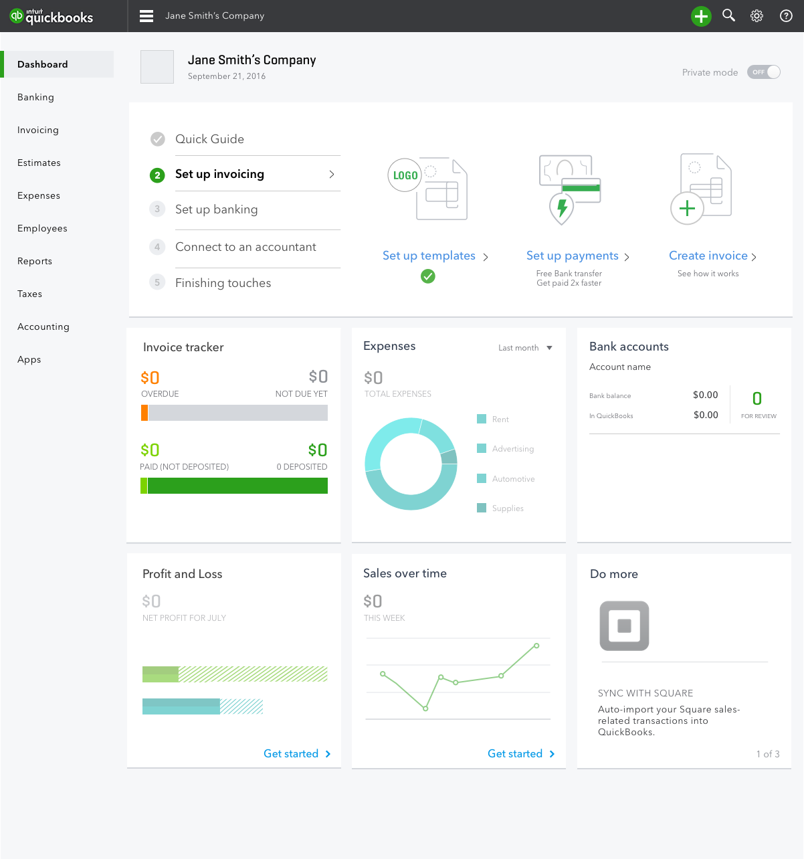Click the company logo placeholder thumbnail
Viewport: 804px width, 859px height.
pos(157,67)
